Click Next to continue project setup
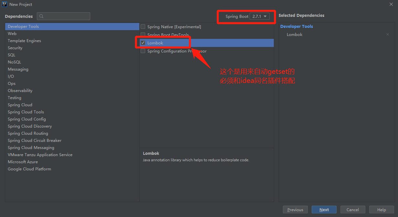The width and height of the screenshot is (398, 217). [x=324, y=210]
